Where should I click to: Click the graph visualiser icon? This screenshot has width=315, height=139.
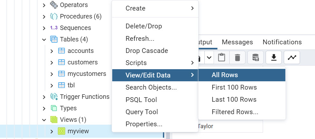[x=292, y=57]
